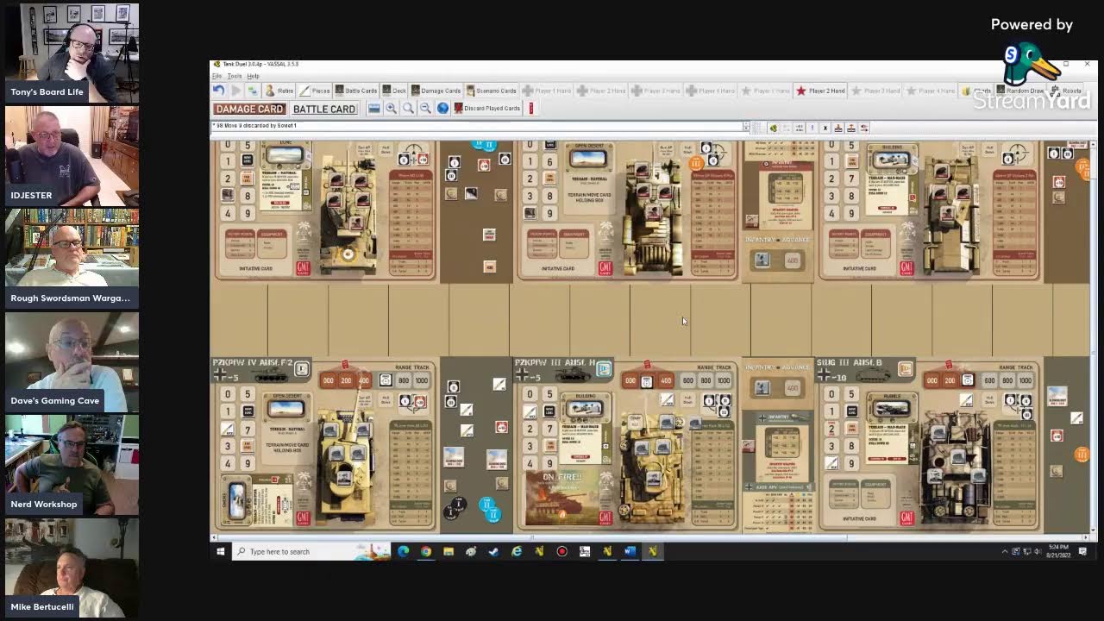Click Discard Played Cards

[487, 109]
